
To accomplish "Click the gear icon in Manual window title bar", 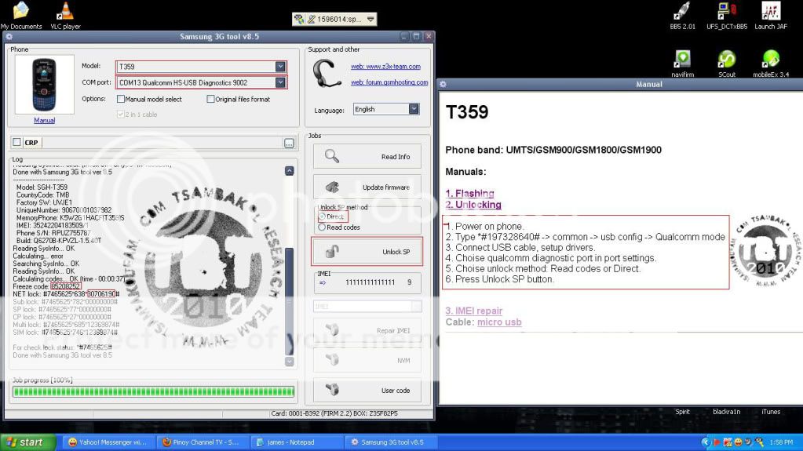I will click(x=443, y=85).
